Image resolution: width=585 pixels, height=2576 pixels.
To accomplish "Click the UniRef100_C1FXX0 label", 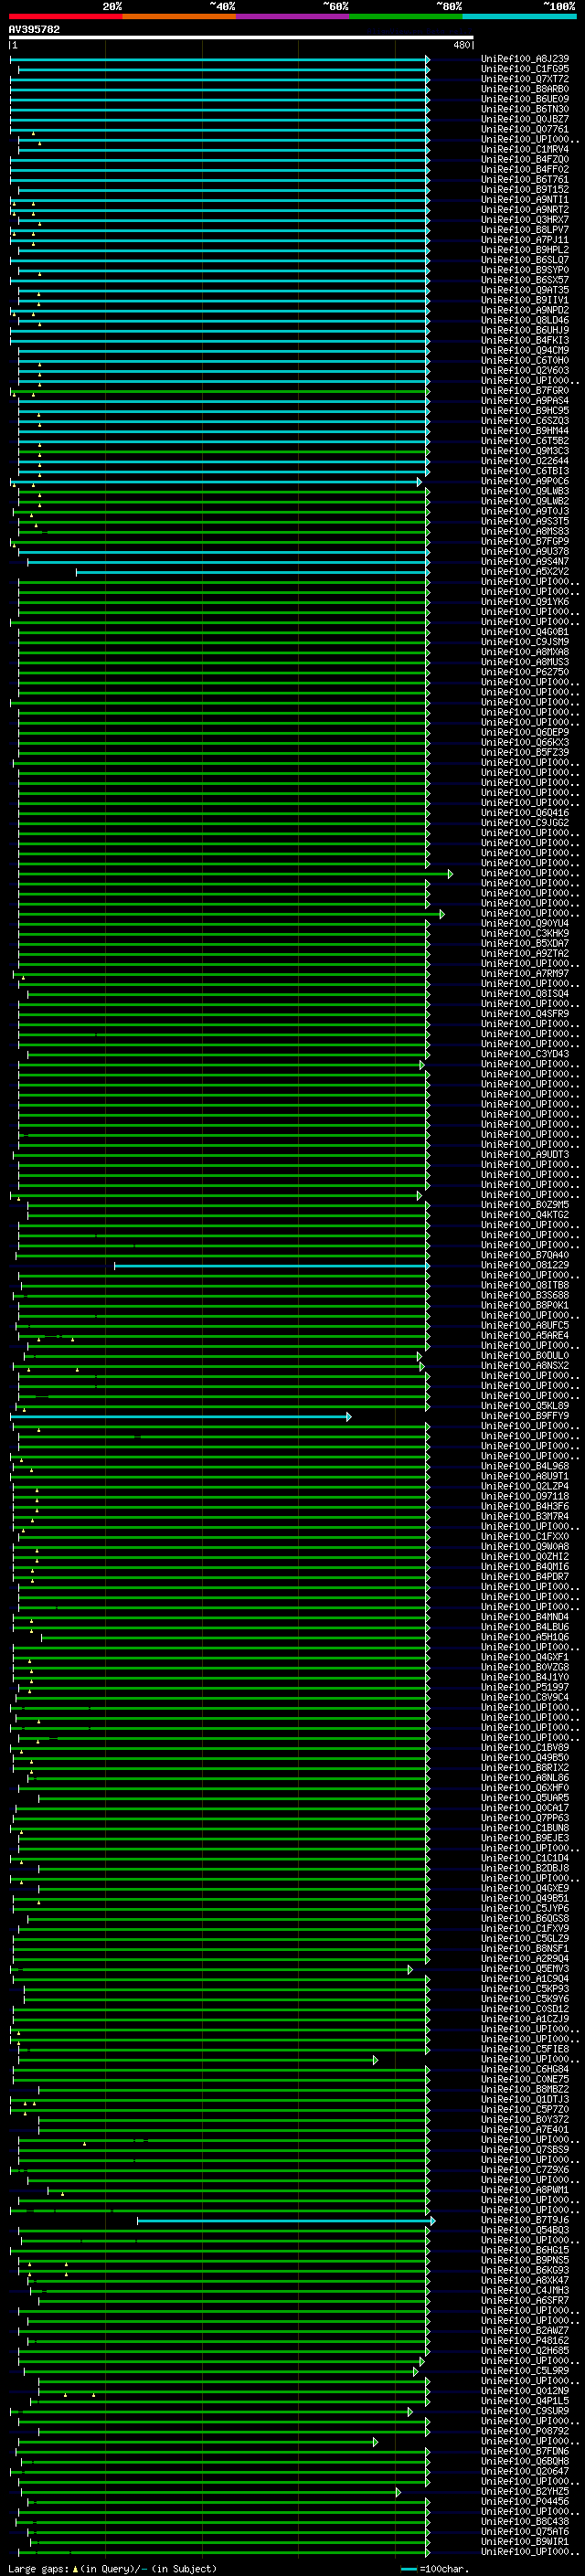I will (525, 1536).
